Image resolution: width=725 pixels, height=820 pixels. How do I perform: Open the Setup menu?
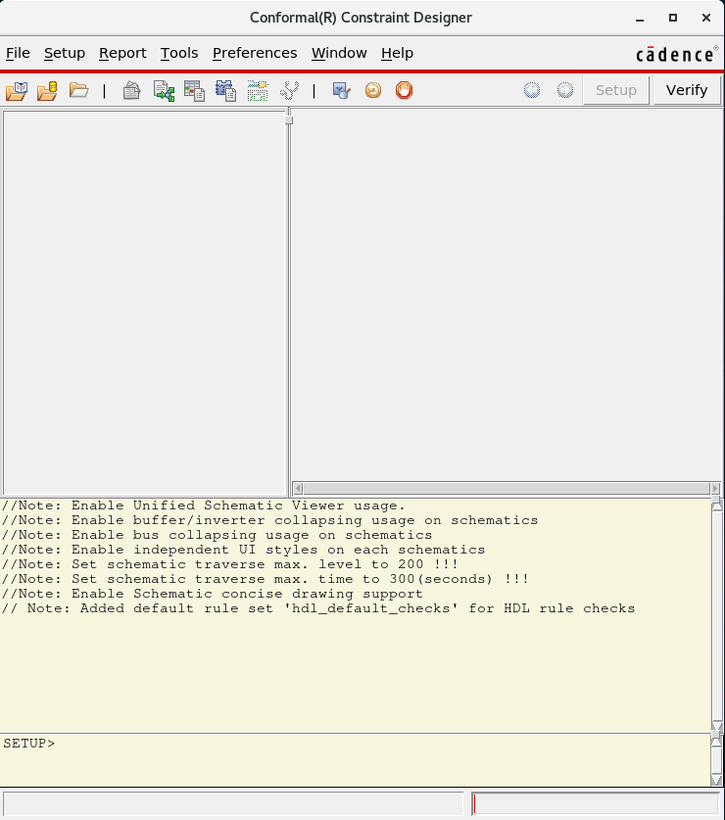click(x=65, y=53)
